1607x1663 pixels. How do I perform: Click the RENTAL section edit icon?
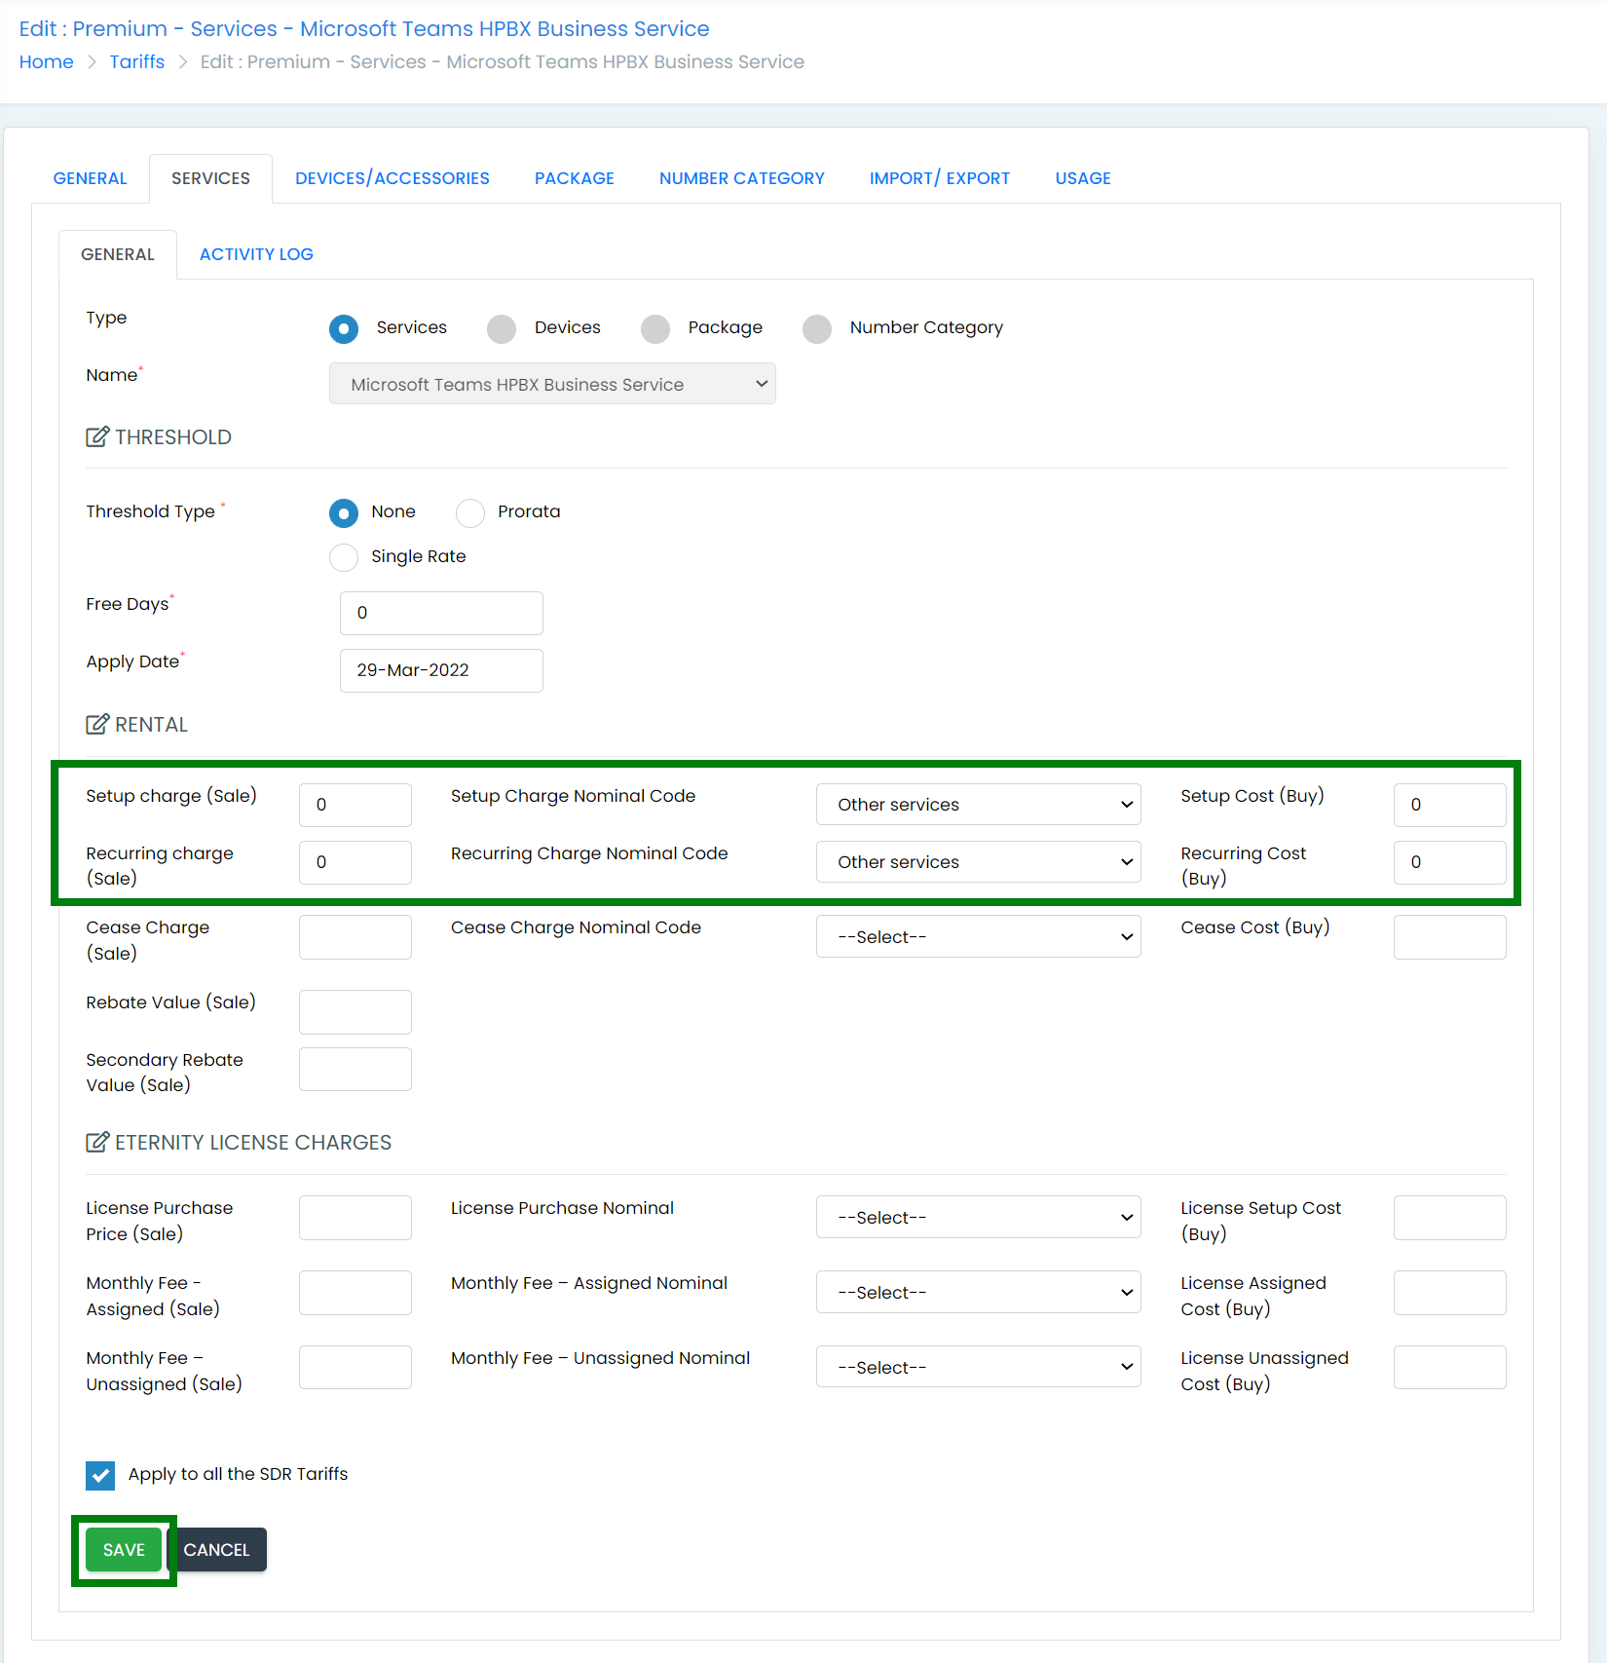[97, 724]
